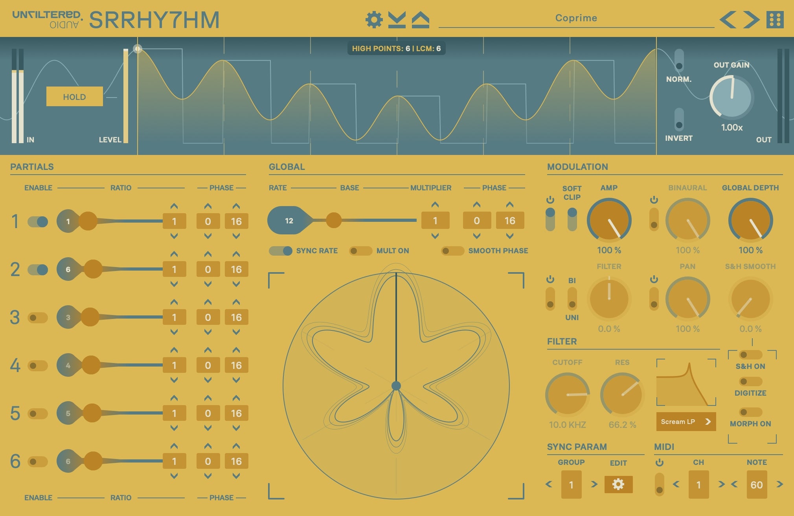Screen dimensions: 794x516
Task: Decrease global phase numerator
Action: pos(476,236)
